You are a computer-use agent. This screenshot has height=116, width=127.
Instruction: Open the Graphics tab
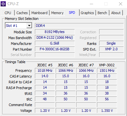(x=87, y=13)
